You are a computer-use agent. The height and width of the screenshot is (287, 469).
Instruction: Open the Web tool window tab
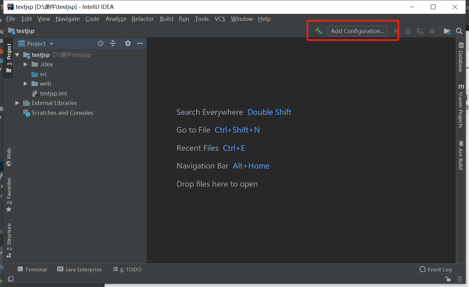9,157
